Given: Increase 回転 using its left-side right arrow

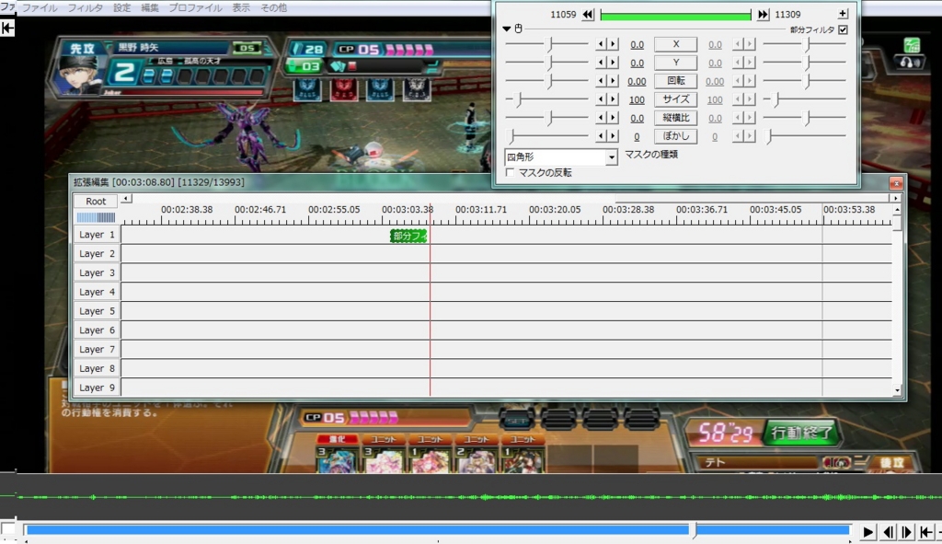Looking at the screenshot, I should (613, 81).
